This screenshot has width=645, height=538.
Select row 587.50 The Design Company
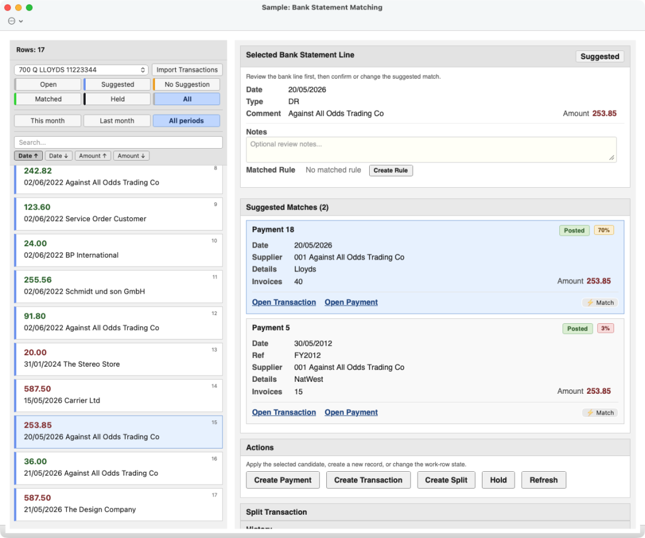click(x=118, y=504)
